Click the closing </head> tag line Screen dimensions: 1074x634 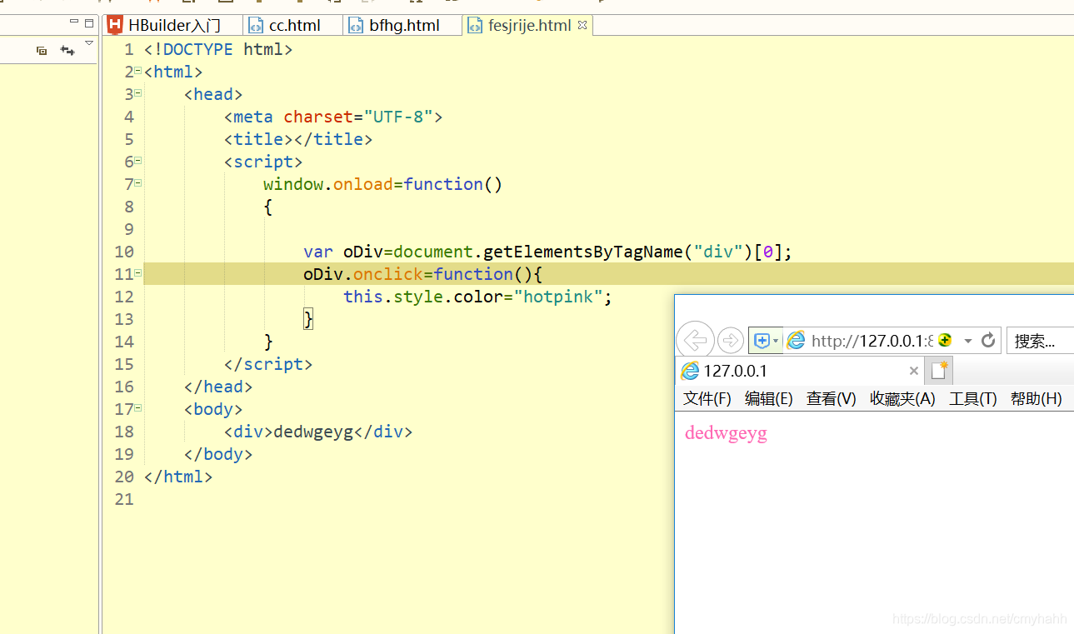click(x=218, y=387)
